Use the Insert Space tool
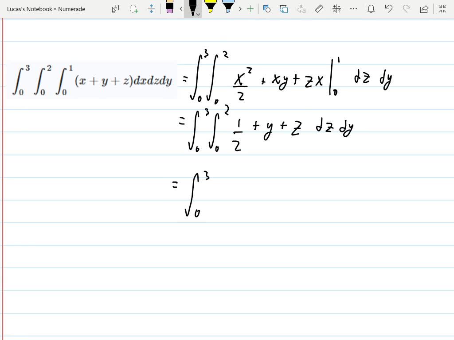The width and height of the screenshot is (454, 340). coord(151,9)
